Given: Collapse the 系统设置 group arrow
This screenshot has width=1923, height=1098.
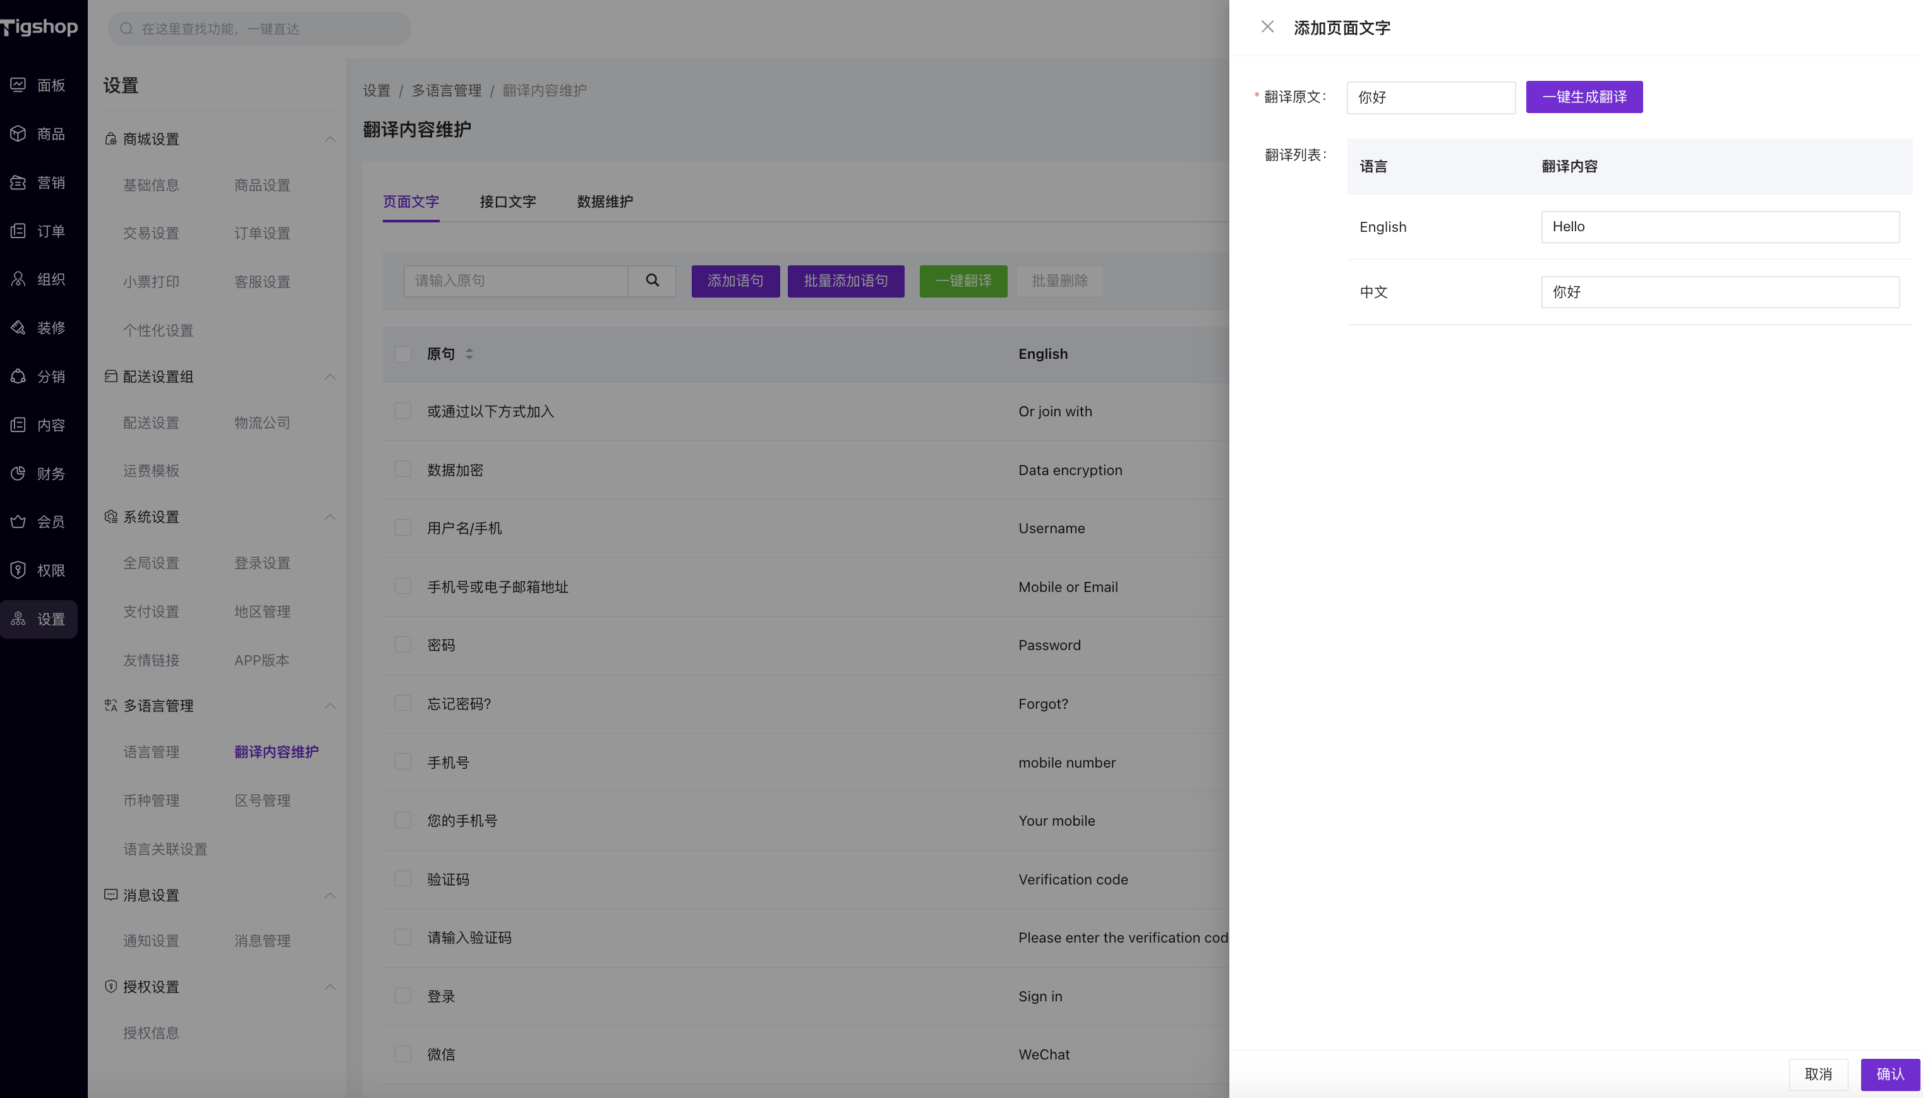Looking at the screenshot, I should [x=330, y=517].
